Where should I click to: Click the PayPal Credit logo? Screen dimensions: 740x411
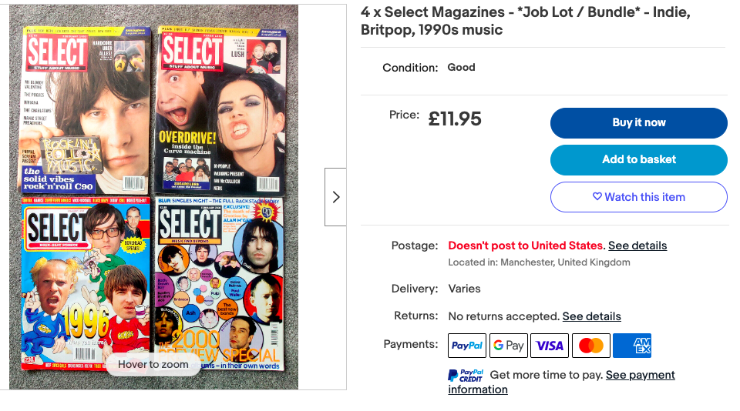point(466,376)
